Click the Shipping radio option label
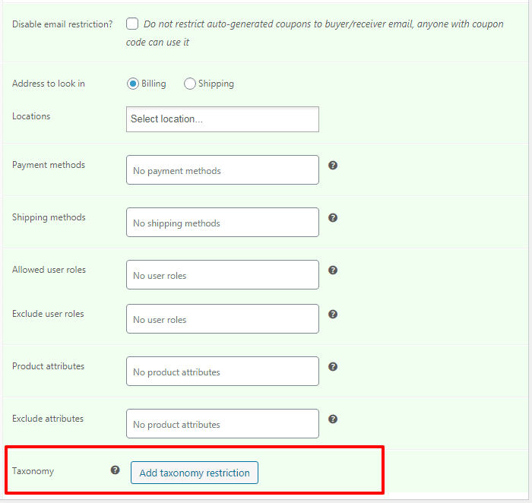The height and width of the screenshot is (503, 532). [216, 84]
